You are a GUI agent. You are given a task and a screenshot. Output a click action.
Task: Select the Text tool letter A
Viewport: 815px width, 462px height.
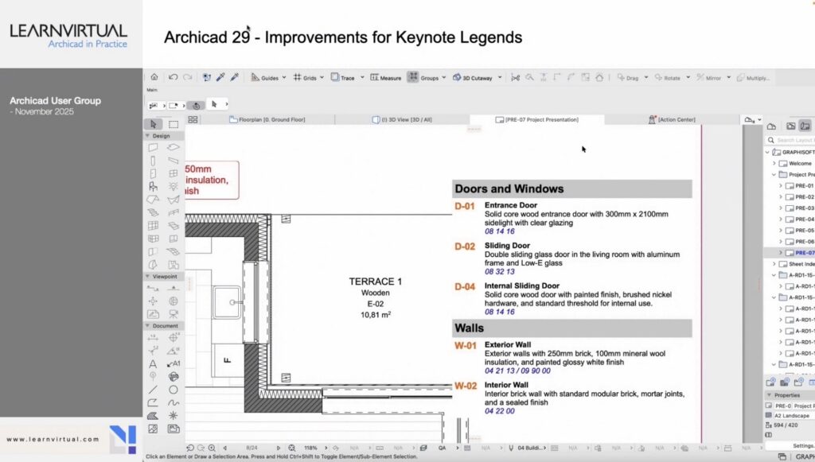(153, 364)
